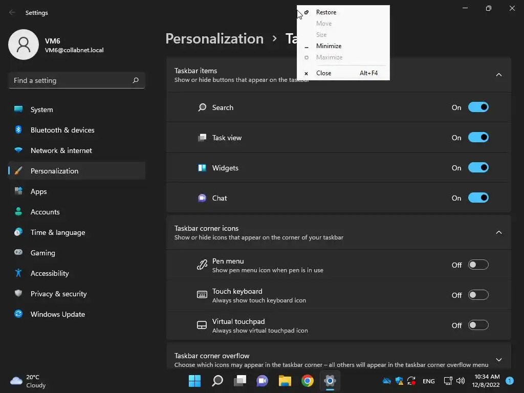Click the back arrow next to Settings
Image resolution: width=524 pixels, height=393 pixels.
point(12,12)
